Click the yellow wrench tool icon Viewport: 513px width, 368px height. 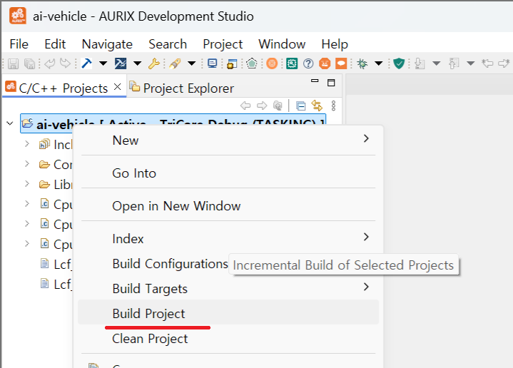point(153,63)
